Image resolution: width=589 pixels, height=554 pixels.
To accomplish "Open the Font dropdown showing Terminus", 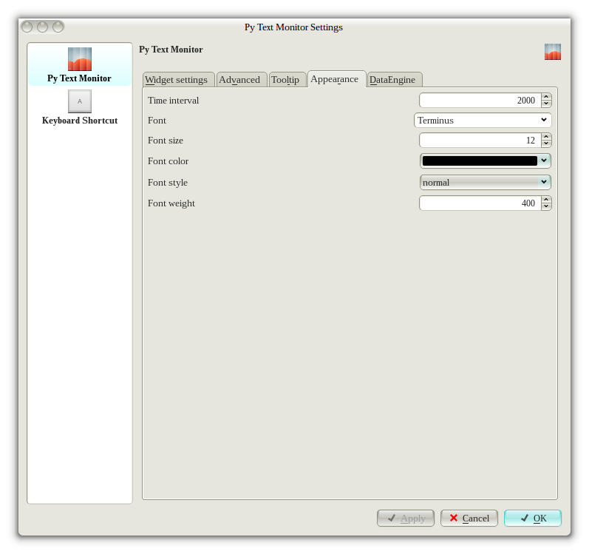I will pos(483,120).
